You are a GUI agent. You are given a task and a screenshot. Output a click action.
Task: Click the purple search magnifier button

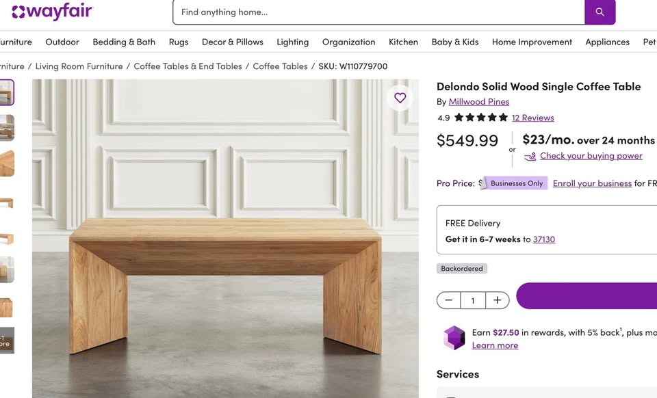[x=600, y=12]
